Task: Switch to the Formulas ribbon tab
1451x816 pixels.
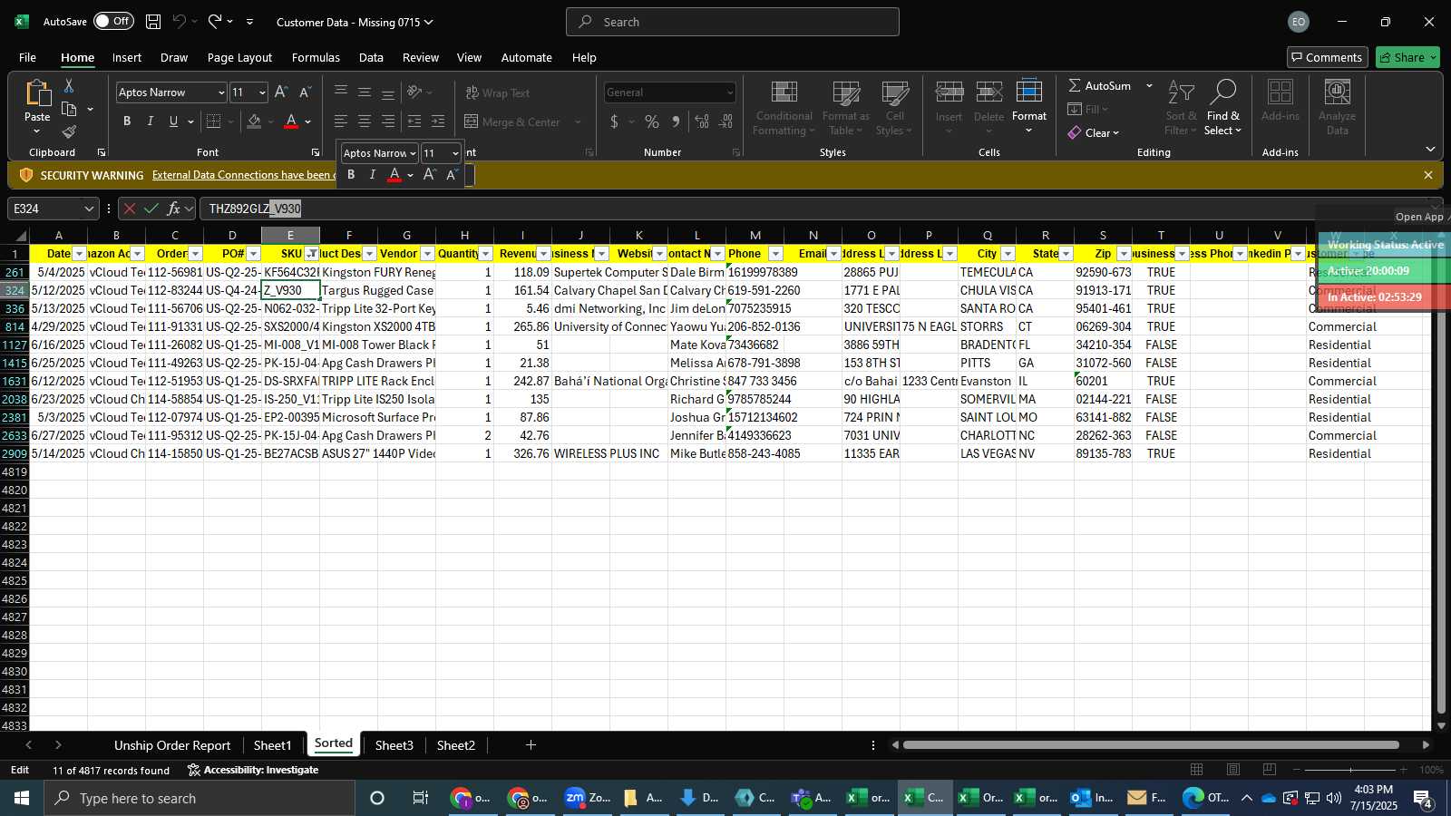Action: (x=316, y=57)
